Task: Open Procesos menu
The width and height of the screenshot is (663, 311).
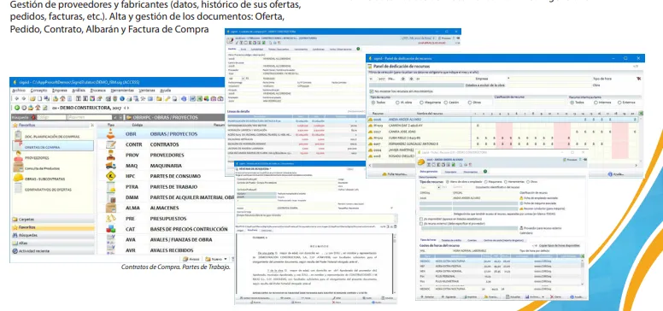Action: pyautogui.click(x=98, y=90)
